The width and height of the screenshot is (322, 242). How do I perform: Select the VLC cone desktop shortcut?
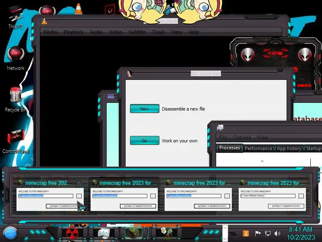[78, 8]
